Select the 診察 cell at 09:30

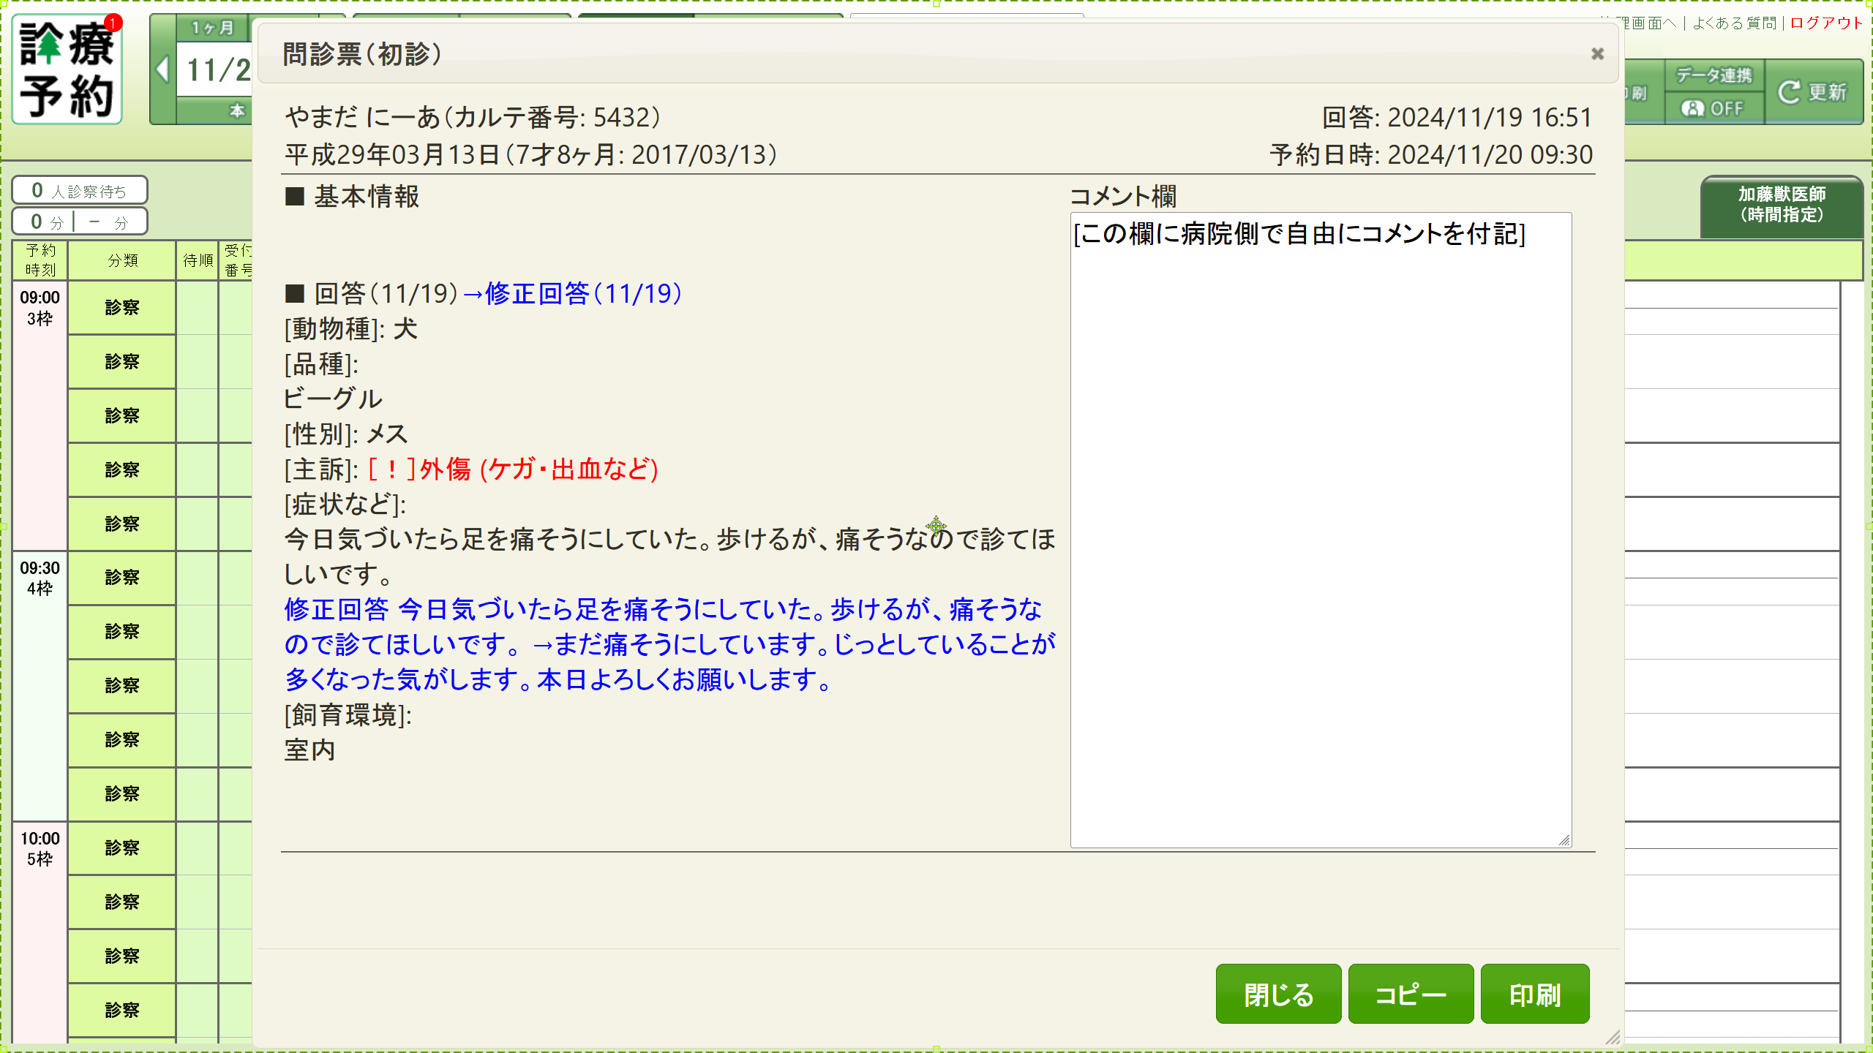(x=121, y=578)
